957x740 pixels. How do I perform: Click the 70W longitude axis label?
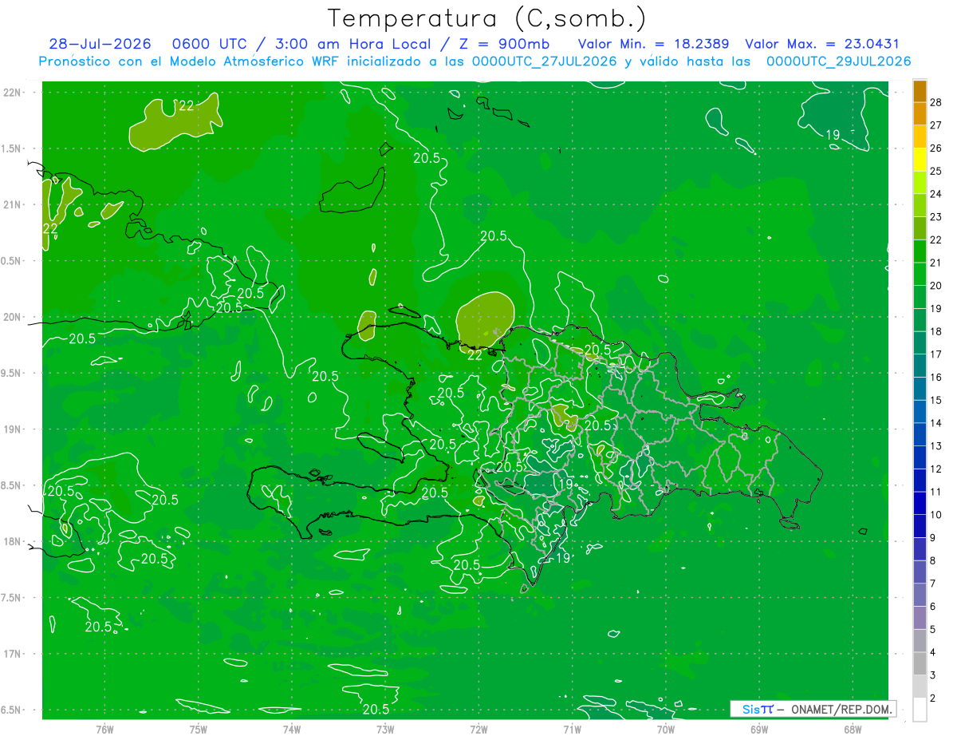(x=666, y=729)
